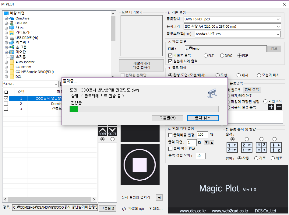Click the sort descending arrow button

pyautogui.click(x=112, y=131)
